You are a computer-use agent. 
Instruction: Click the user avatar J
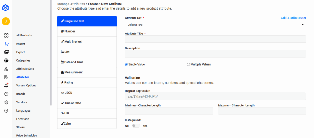click(6, 21)
